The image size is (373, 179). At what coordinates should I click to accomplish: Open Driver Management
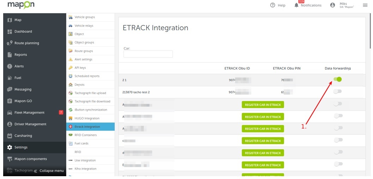click(35, 124)
